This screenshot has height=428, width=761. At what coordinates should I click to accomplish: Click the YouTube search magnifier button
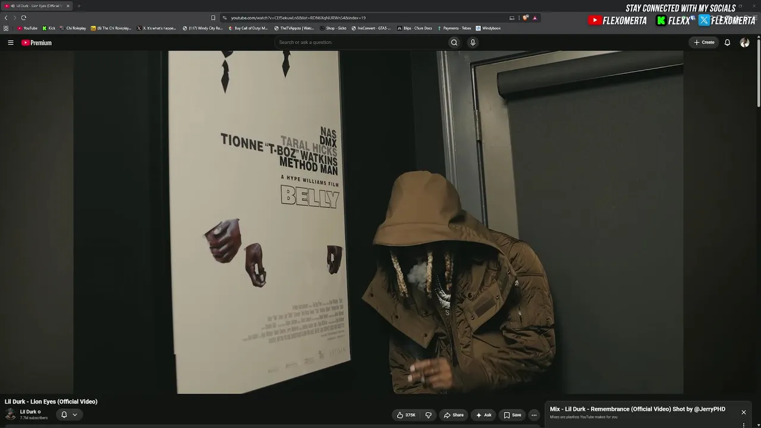(x=454, y=42)
